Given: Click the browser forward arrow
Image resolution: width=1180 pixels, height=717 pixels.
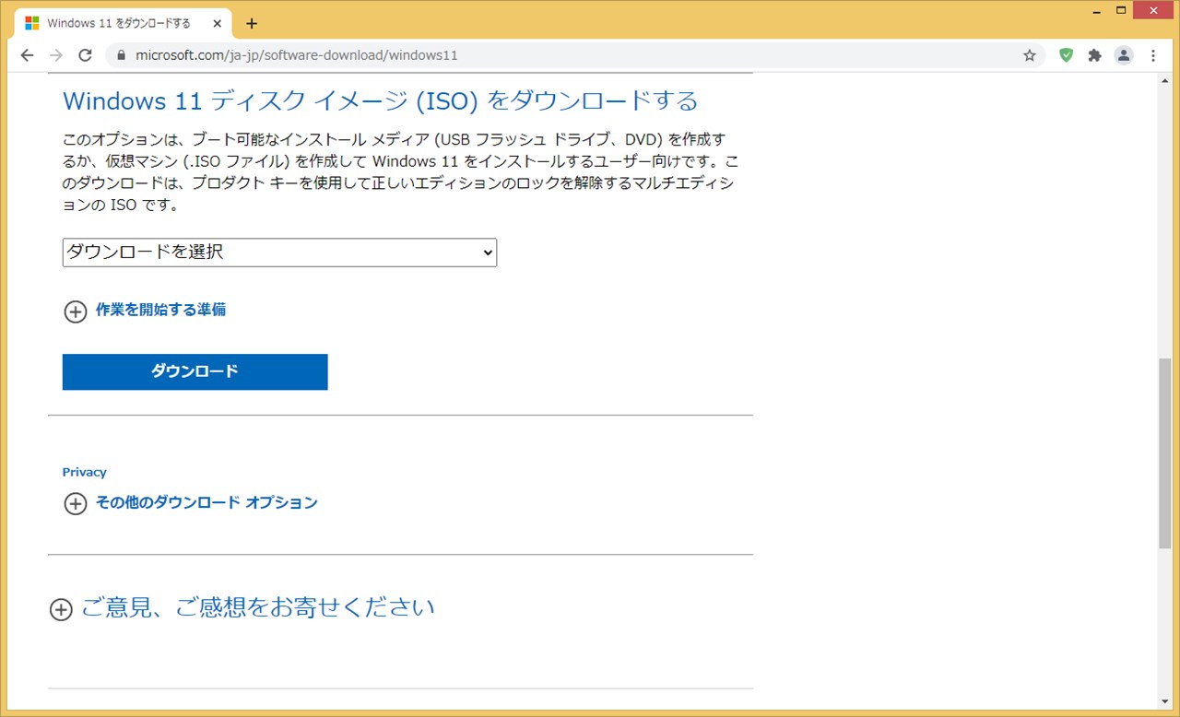Looking at the screenshot, I should 56,55.
